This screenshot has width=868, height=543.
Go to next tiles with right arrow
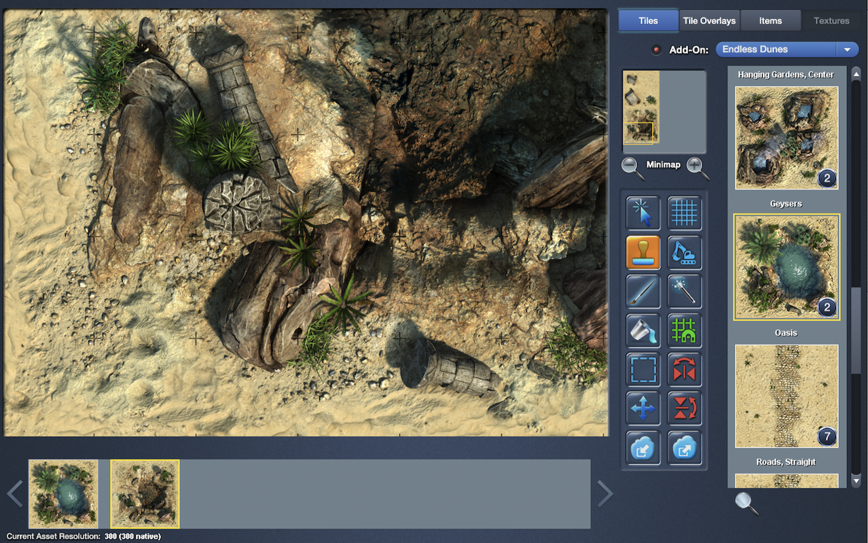click(x=605, y=493)
